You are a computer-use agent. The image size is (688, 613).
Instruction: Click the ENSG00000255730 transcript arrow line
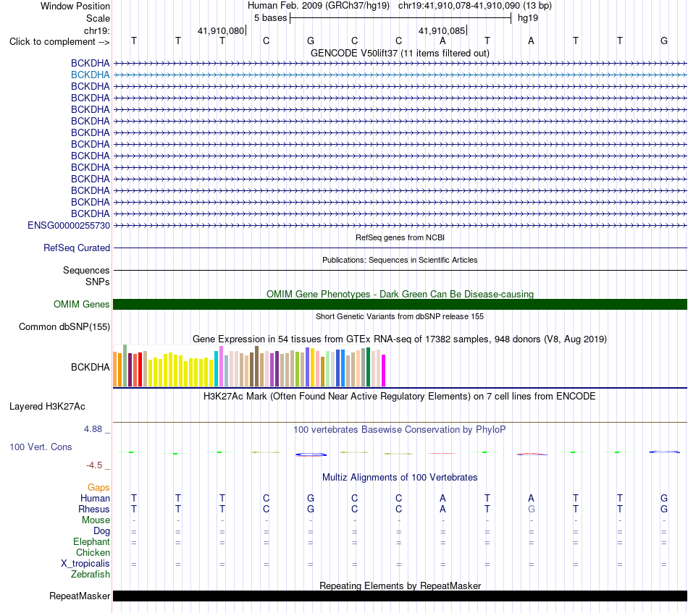400,225
